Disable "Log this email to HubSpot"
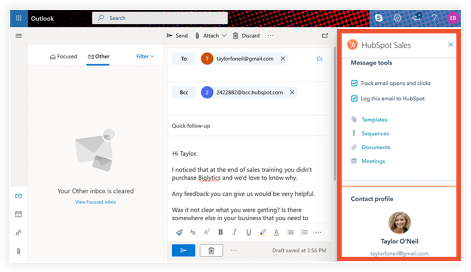Viewport: 471px width, 272px height. point(353,98)
